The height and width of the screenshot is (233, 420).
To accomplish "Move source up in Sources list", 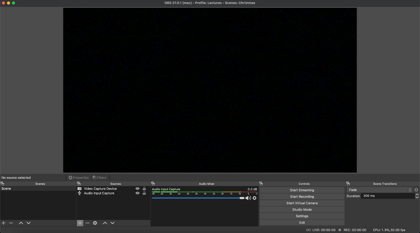I will (x=105, y=223).
